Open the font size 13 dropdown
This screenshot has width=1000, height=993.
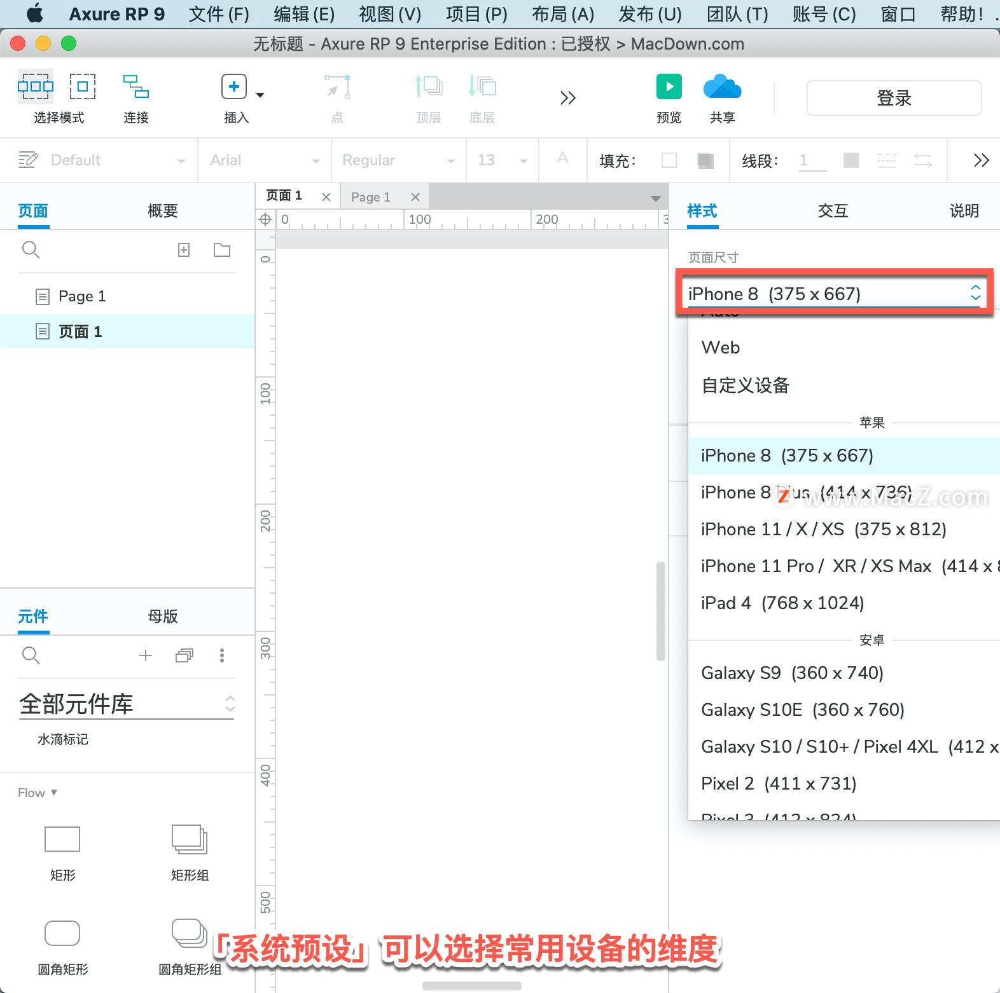click(503, 160)
